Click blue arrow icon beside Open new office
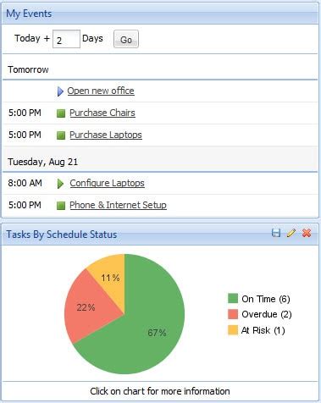This screenshot has width=321, height=403. click(x=60, y=91)
